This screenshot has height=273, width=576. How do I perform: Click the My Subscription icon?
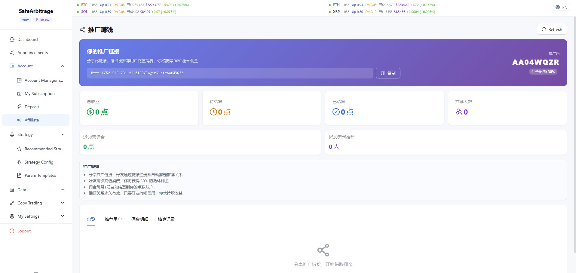19,94
